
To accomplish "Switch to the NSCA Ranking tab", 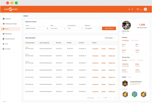I will click(135, 40).
